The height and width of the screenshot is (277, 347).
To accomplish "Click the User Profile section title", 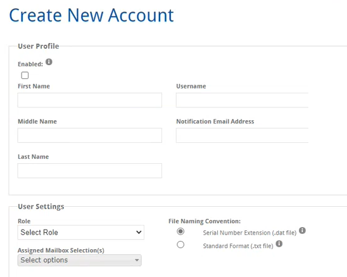I will coord(39,46).
